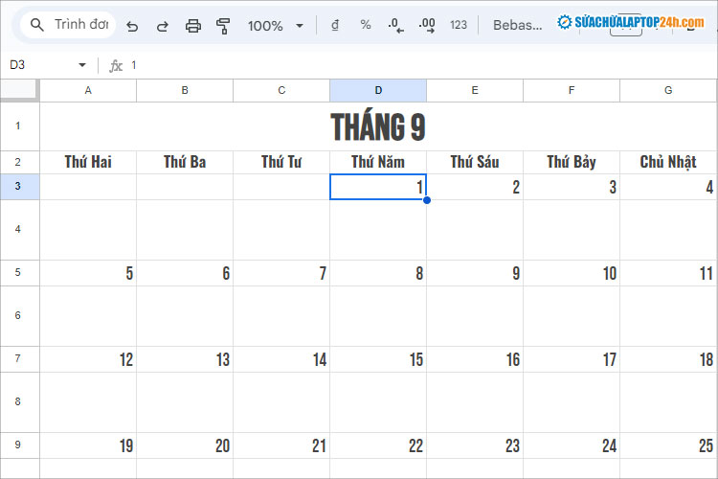
Task: Format as currency (đ) icon
Action: [x=334, y=26]
